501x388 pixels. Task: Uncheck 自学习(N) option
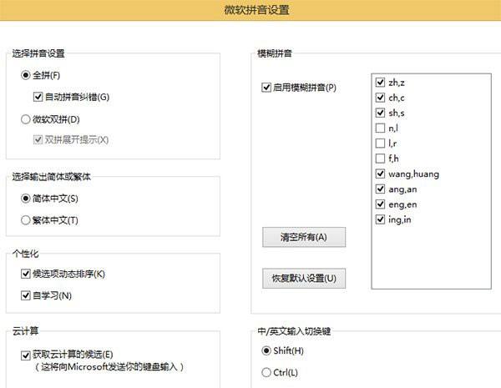(25, 295)
